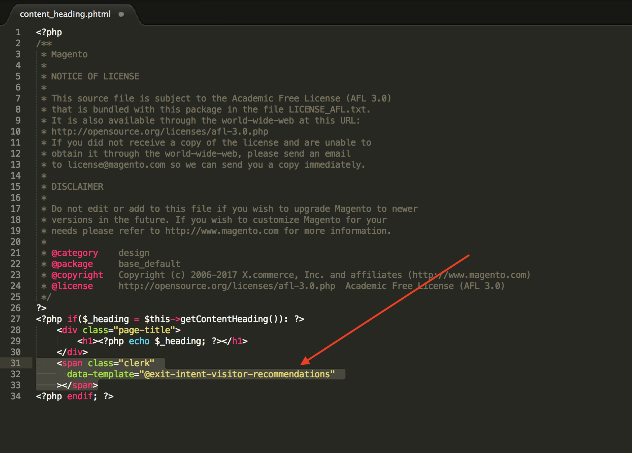Click the "clerk" class value on line 31
This screenshot has height=453, width=632.
(137, 363)
